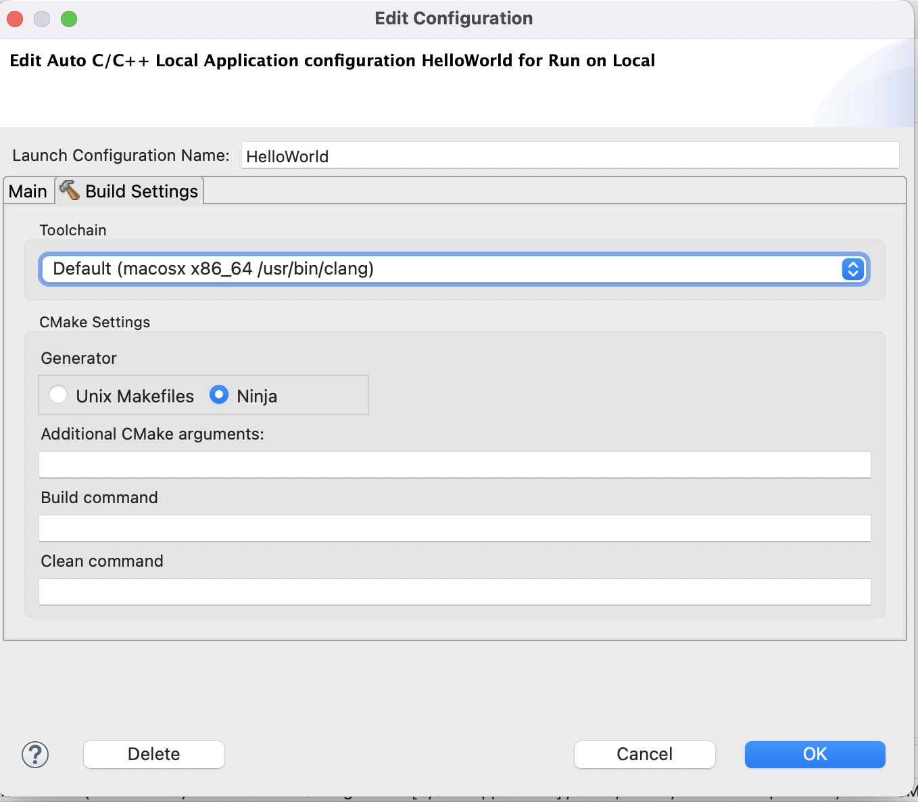
Task: Click into the Clean command field
Action: pyautogui.click(x=454, y=592)
